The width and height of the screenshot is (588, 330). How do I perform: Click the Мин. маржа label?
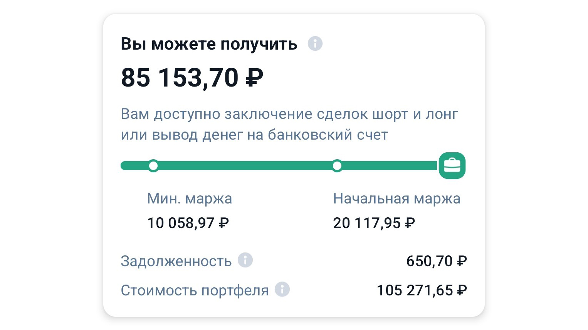pos(190,199)
